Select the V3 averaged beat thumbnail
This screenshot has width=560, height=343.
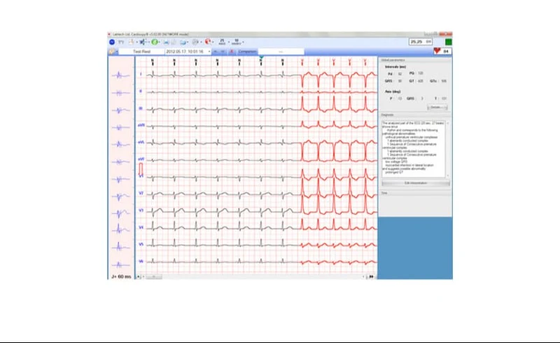click(x=120, y=213)
